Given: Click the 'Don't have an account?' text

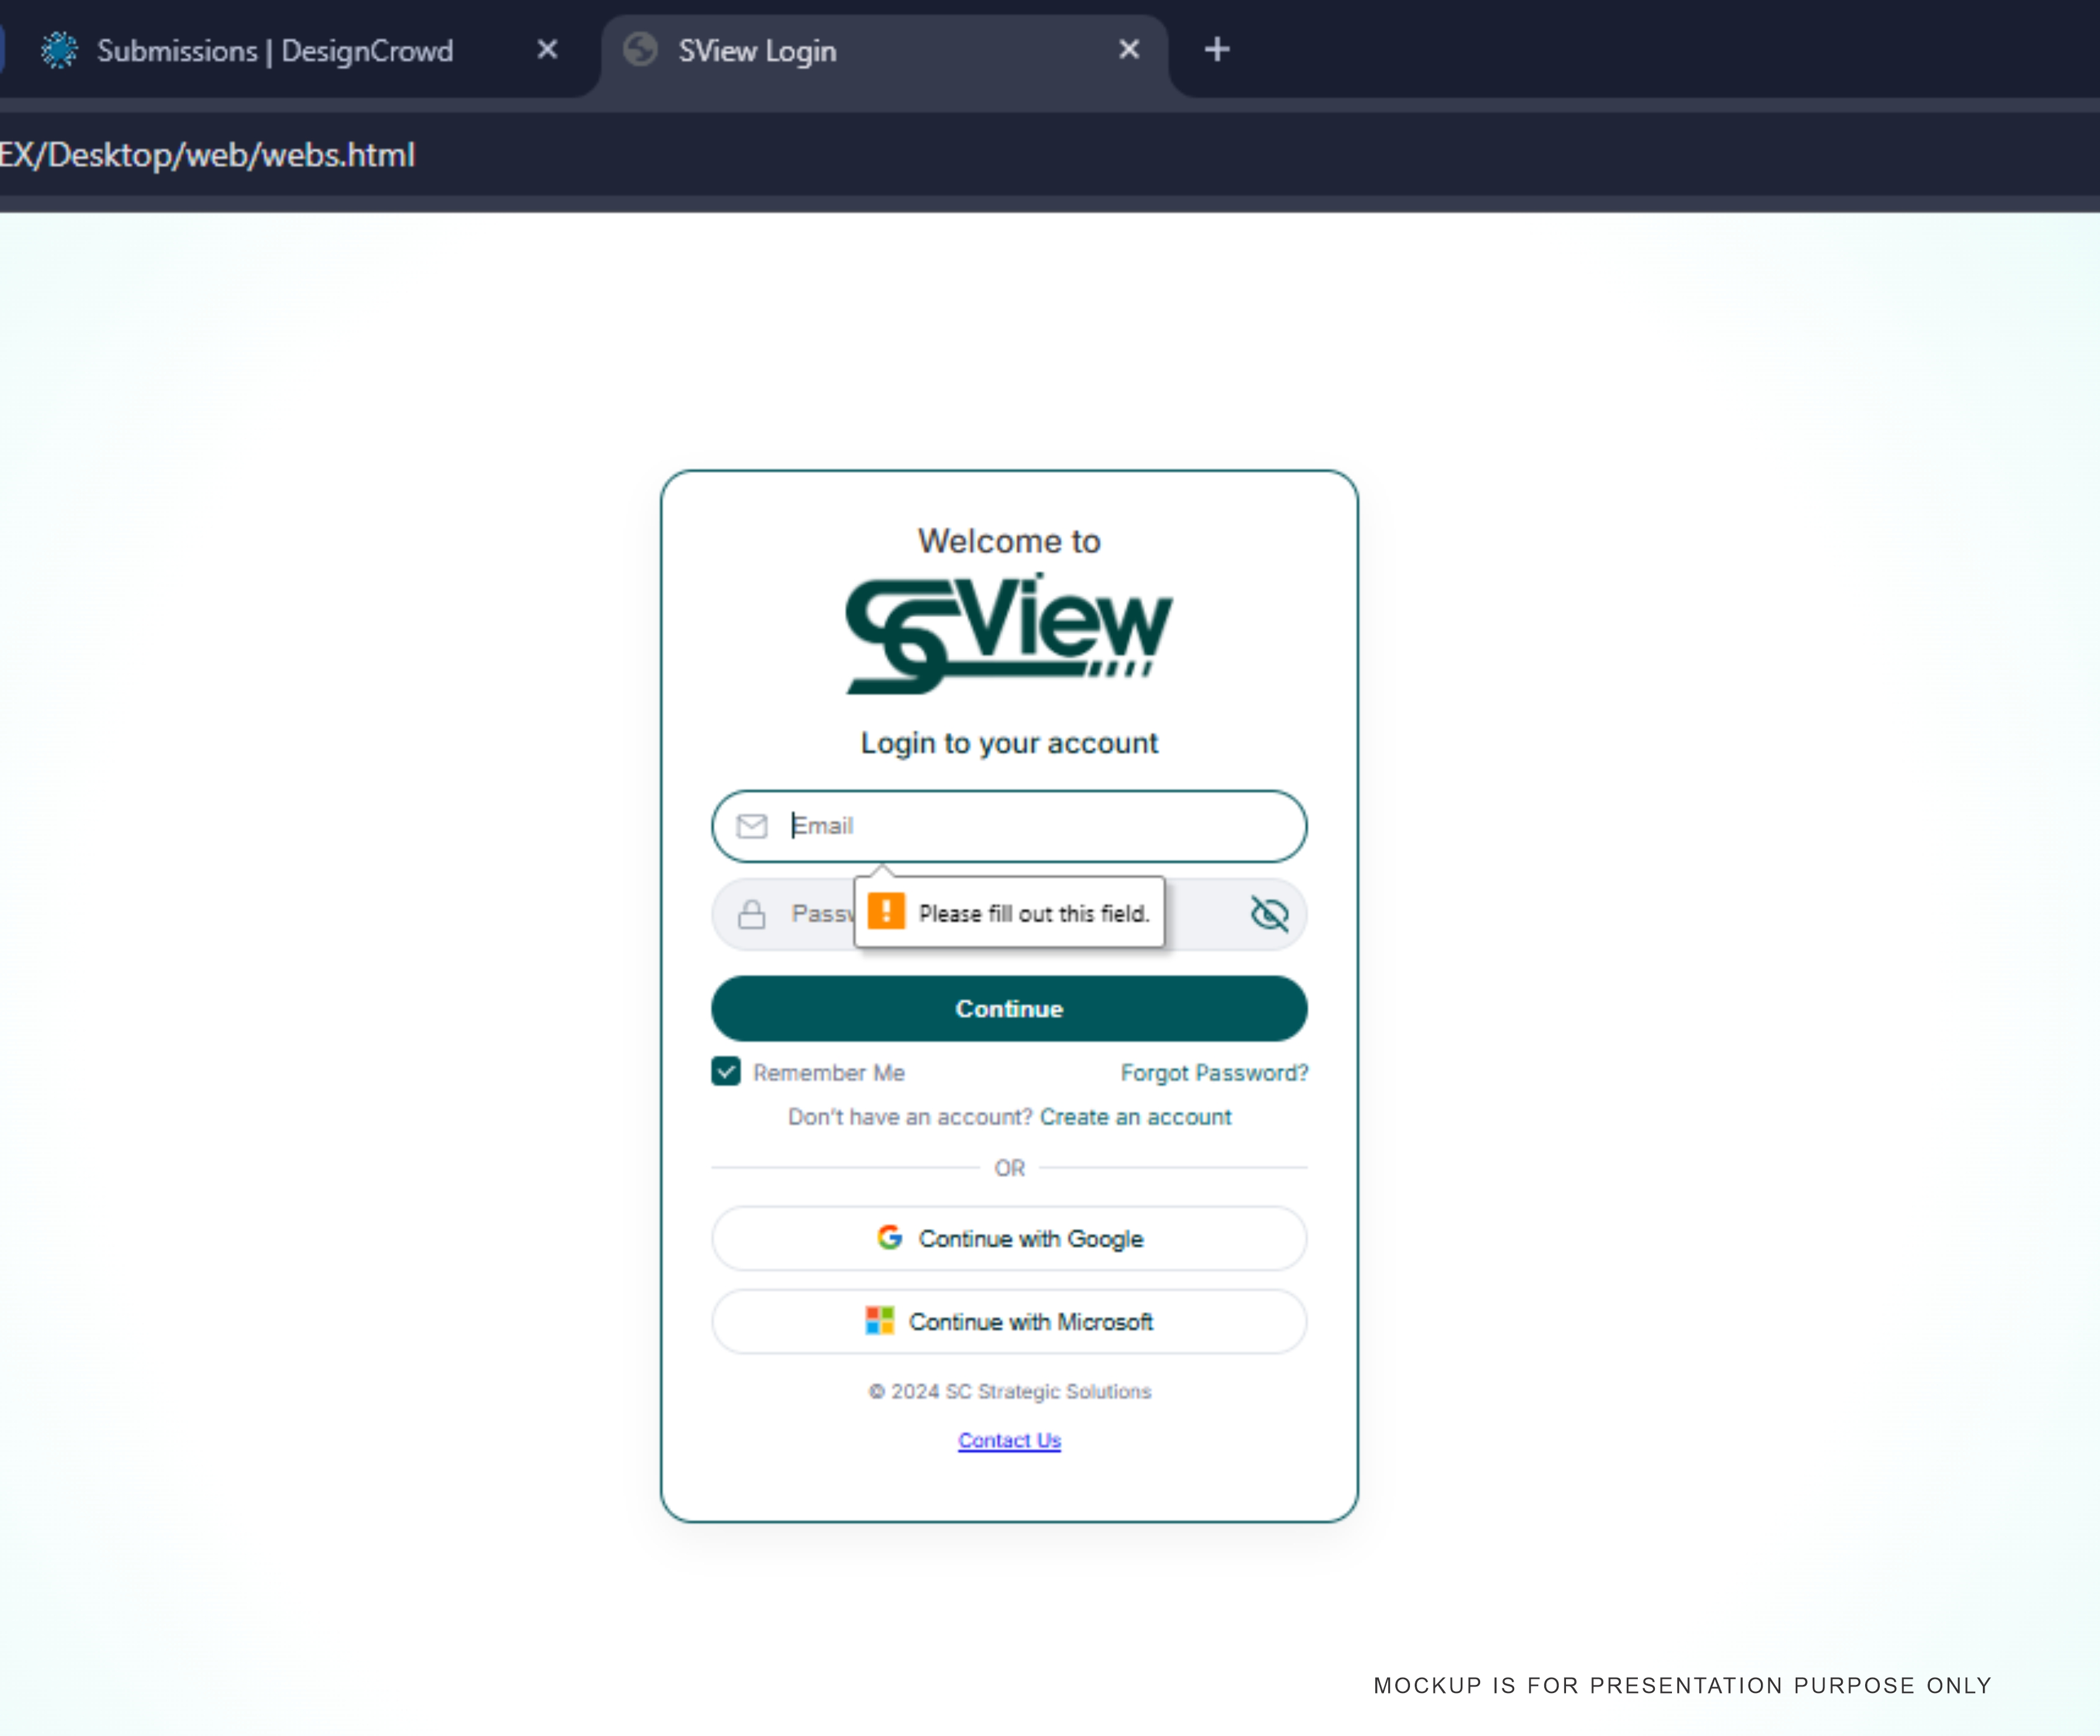Looking at the screenshot, I should pyautogui.click(x=910, y=1117).
